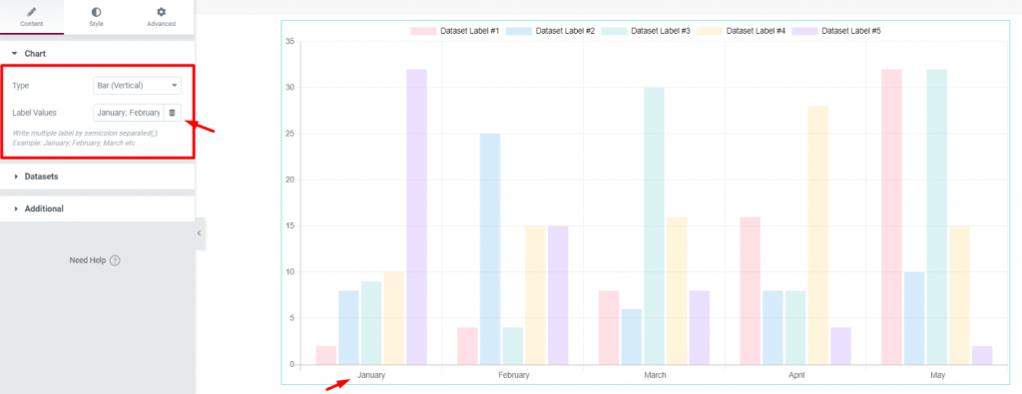Click the Style half-circle icon
1022x394 pixels.
97,12
